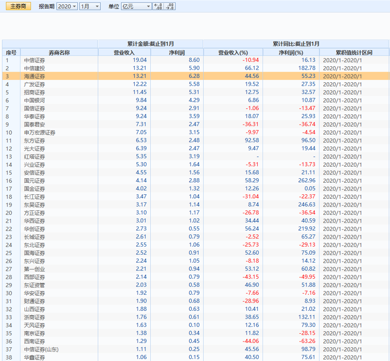The width and height of the screenshot is (390, 361).
Task: Select row 华创证券
Action: click(x=195, y=228)
